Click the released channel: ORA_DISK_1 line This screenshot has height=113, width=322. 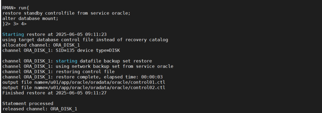click(40, 109)
